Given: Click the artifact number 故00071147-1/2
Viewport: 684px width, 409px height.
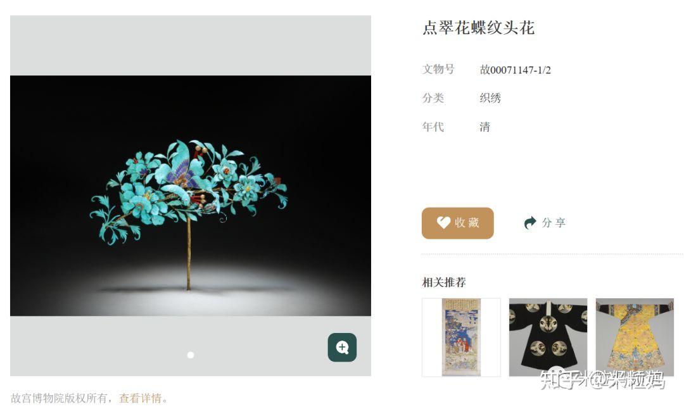Looking at the screenshot, I should coord(515,70).
